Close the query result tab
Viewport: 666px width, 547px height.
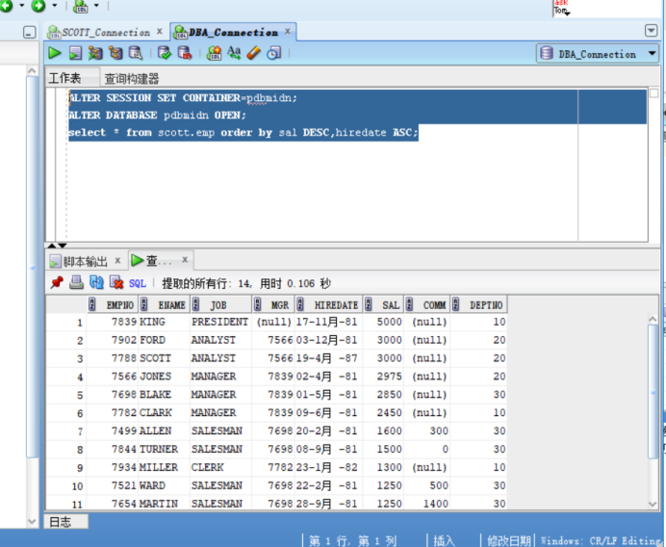185,259
